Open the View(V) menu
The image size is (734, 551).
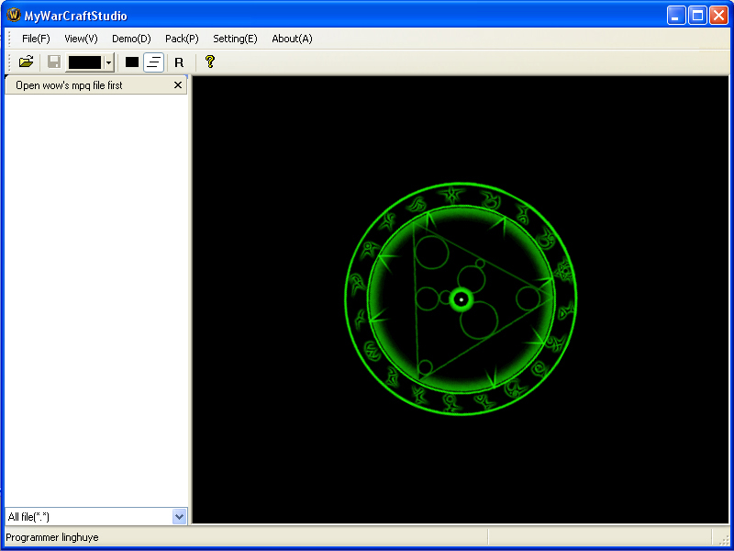[81, 39]
